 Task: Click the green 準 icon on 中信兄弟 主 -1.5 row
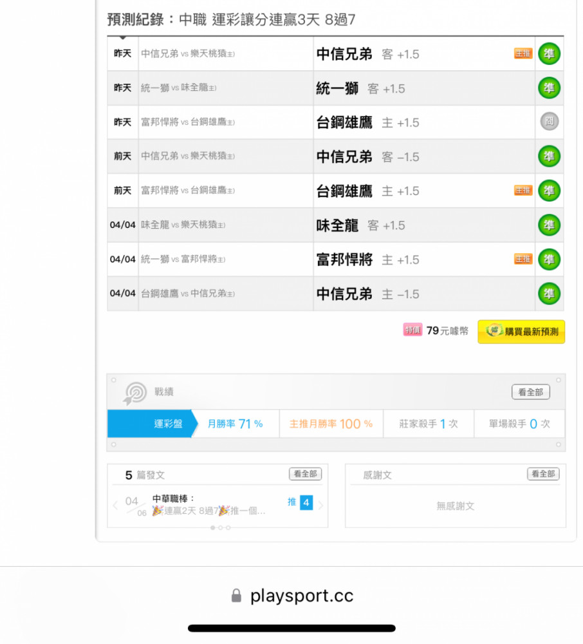(549, 294)
